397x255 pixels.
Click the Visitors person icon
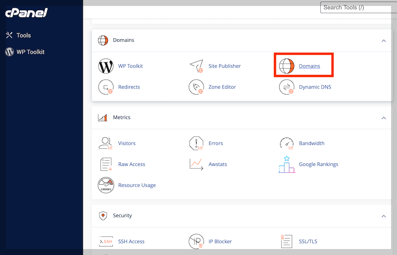coord(106,143)
